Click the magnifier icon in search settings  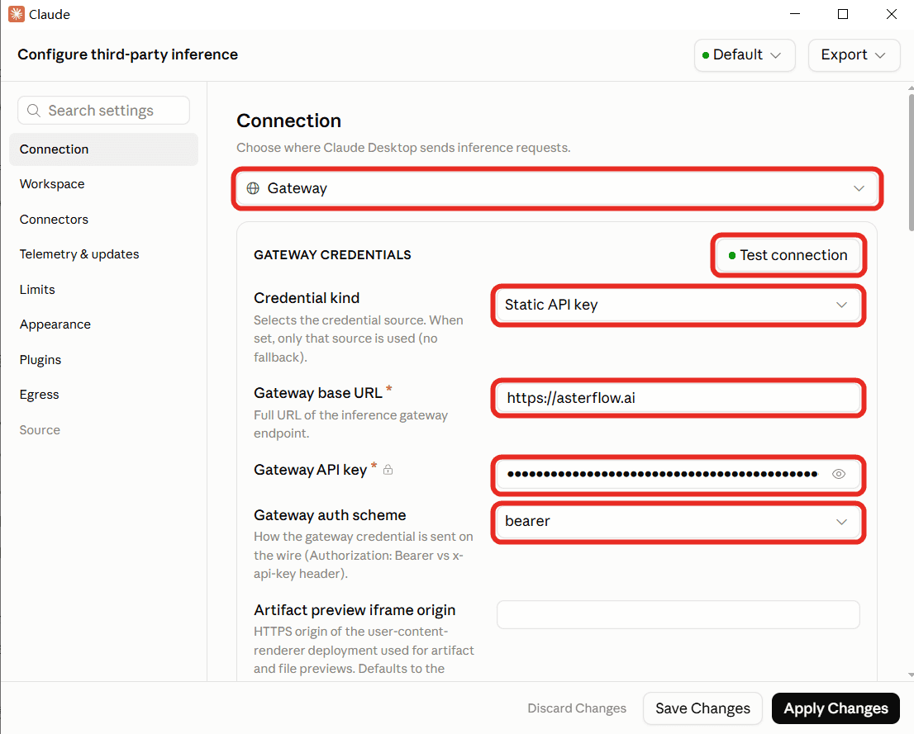click(34, 111)
